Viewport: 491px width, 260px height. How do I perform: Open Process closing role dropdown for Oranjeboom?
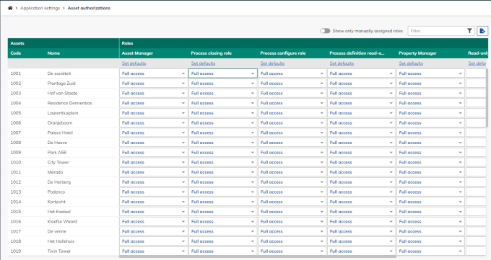click(x=222, y=123)
